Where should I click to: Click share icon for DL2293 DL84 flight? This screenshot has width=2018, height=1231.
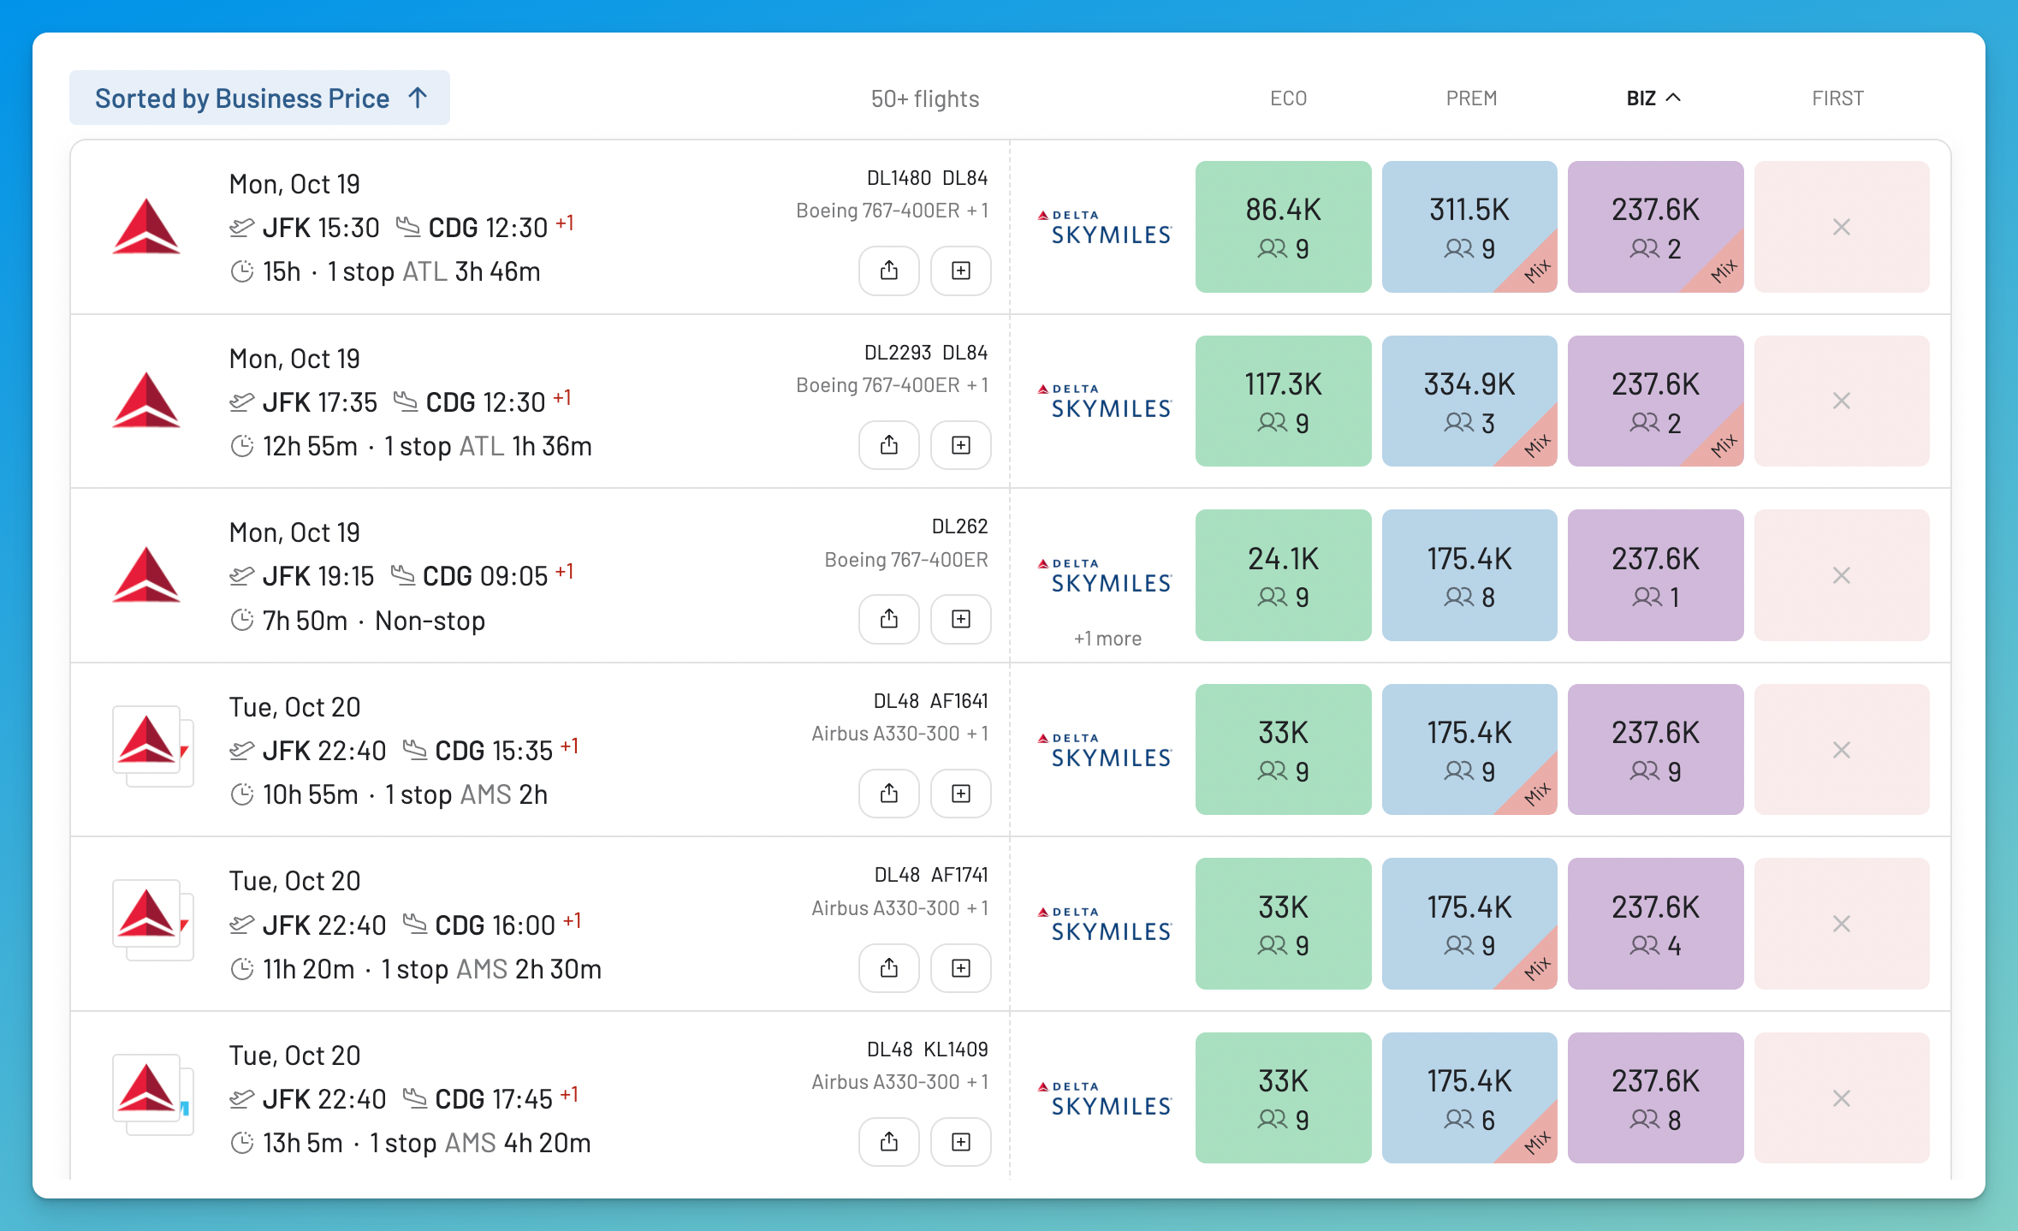point(889,445)
